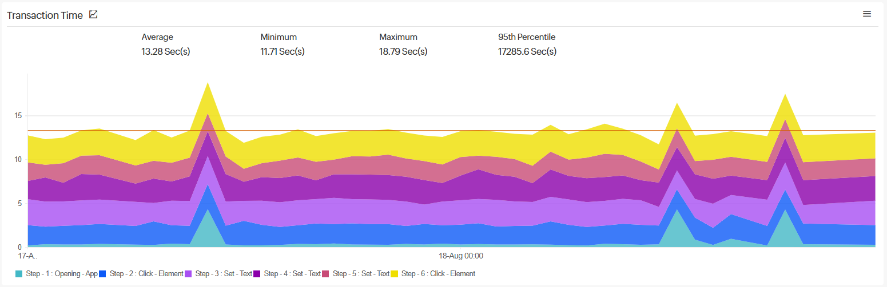
Task: Click the yellow Step 6 legend swatch
Action: pos(395,274)
